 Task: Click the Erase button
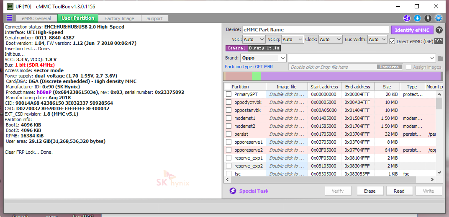click(x=369, y=191)
